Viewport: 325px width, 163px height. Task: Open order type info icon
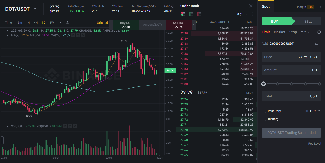tap(319, 32)
